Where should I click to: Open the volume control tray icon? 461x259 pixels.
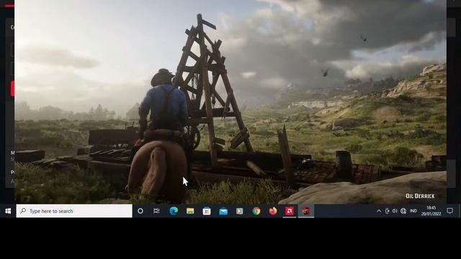395,211
